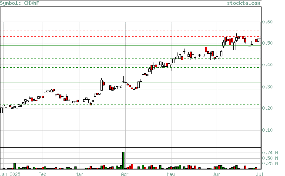
Task: Click the tallest green volume bar near April
Action: 124,160
